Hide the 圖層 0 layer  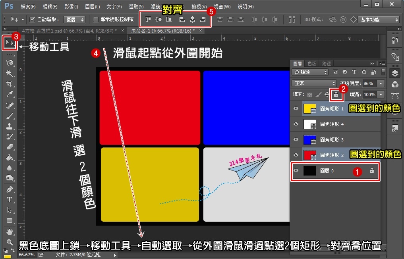click(x=296, y=170)
